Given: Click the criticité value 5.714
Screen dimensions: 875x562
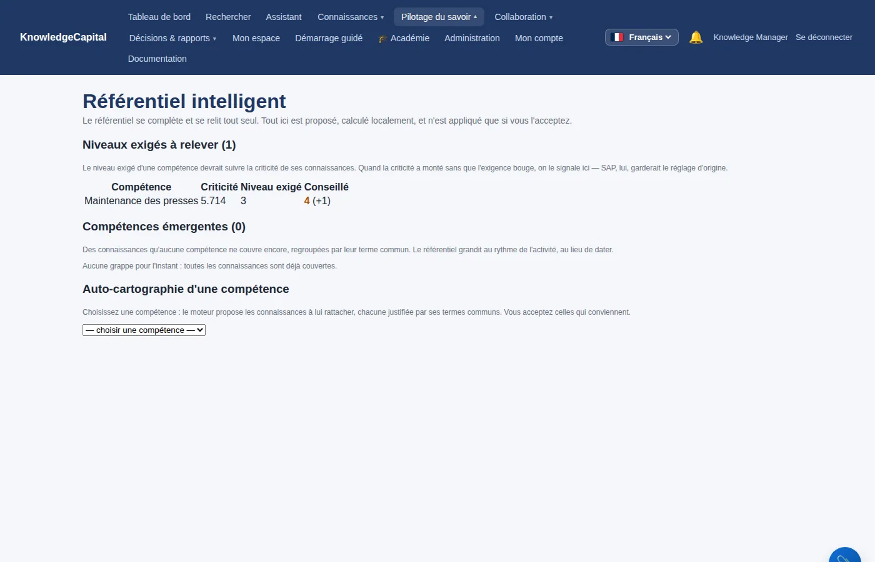Looking at the screenshot, I should click(213, 201).
